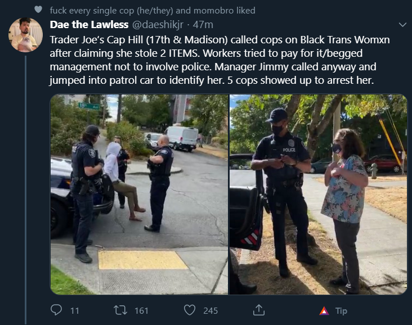This screenshot has width=412, height=325.
Task: Open the @daeshikjr handle link
Action: pos(158,25)
